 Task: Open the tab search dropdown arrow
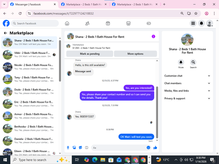point(4,4)
